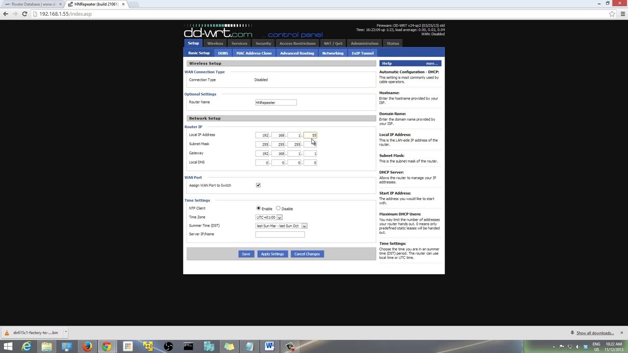The height and width of the screenshot is (353, 628).
Task: Open the OBS icon in taskbar
Action: click(x=168, y=347)
